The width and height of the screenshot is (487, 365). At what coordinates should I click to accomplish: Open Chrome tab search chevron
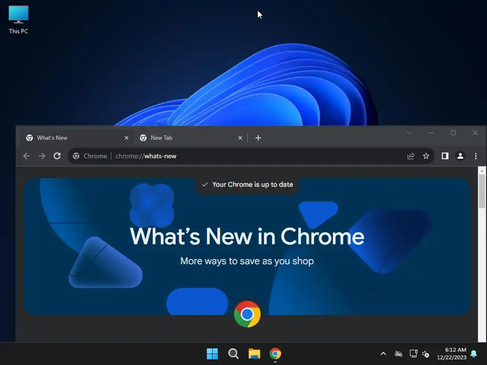click(x=409, y=133)
